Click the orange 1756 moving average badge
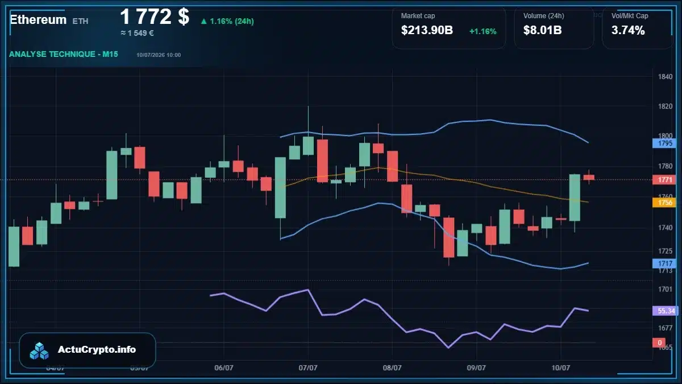 point(664,203)
